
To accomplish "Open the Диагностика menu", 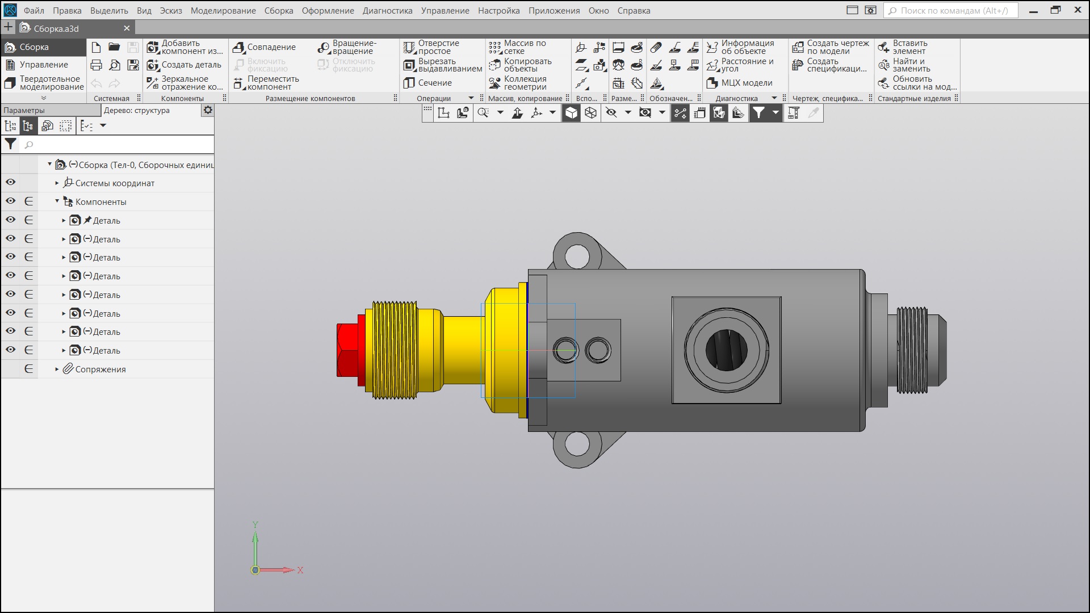I will 388,10.
